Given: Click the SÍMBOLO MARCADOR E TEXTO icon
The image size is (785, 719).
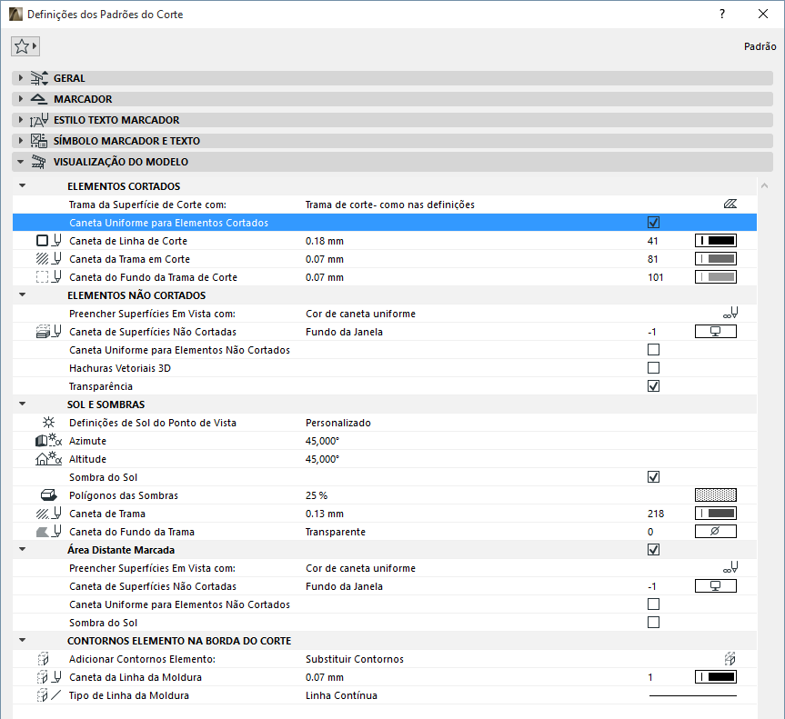Looking at the screenshot, I should tap(39, 141).
